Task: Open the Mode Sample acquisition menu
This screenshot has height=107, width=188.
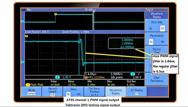Action: 31,92
